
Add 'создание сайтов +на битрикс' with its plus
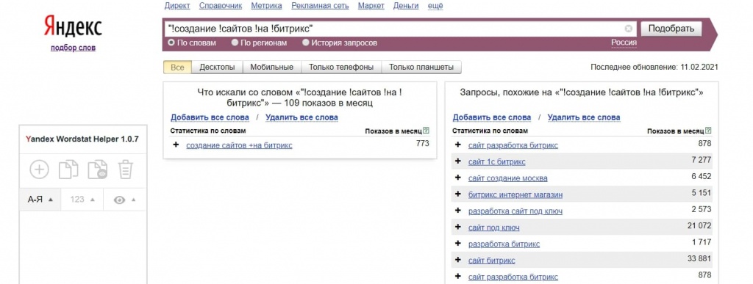pos(176,145)
